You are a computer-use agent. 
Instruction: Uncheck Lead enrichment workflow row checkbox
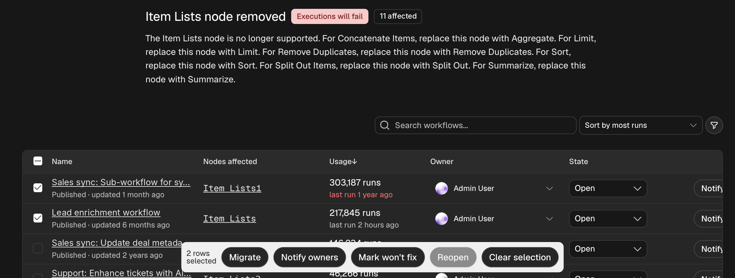(x=38, y=218)
